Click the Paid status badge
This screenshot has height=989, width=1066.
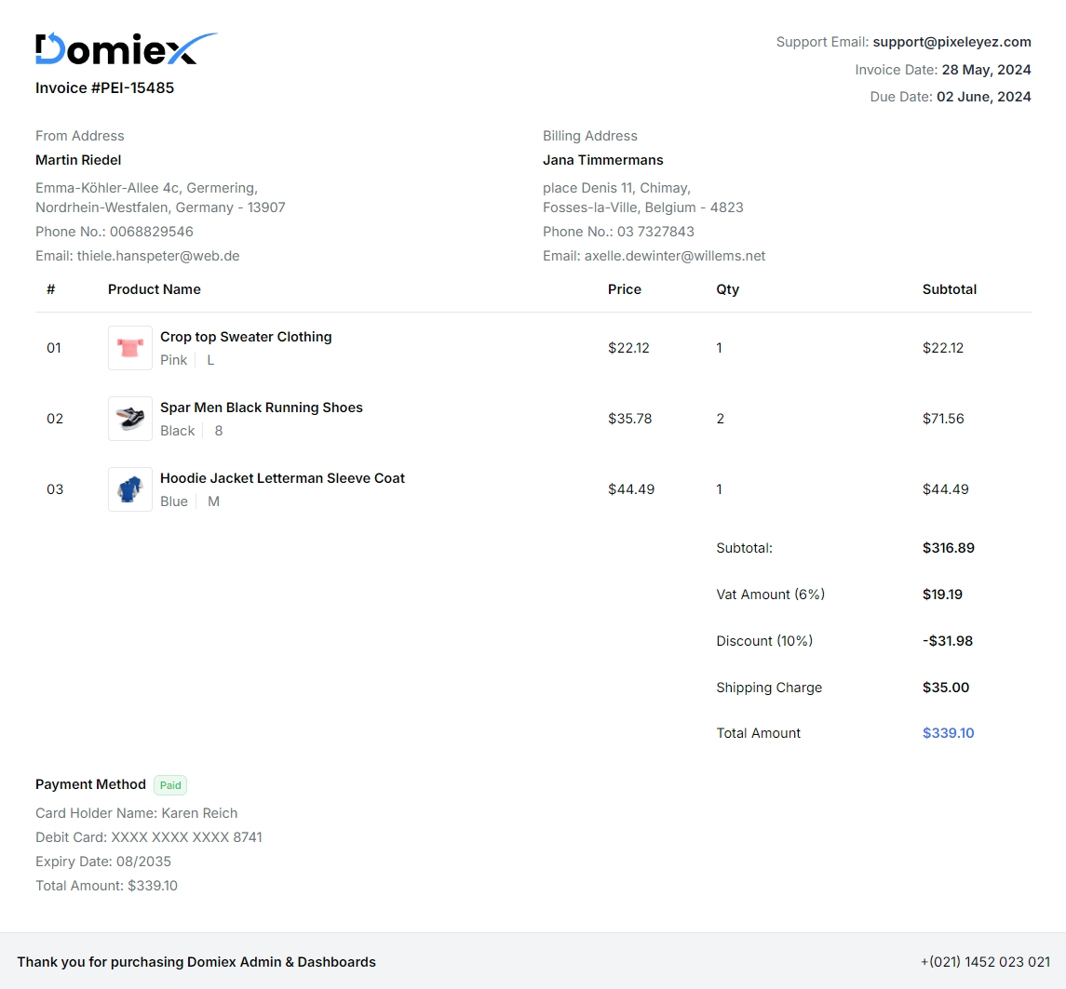click(x=169, y=785)
